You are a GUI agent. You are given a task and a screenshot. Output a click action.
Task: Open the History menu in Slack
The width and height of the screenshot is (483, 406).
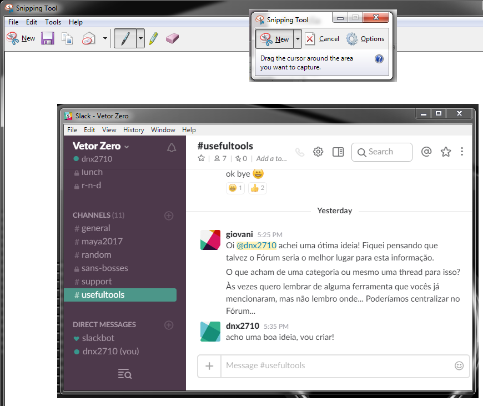coord(133,130)
